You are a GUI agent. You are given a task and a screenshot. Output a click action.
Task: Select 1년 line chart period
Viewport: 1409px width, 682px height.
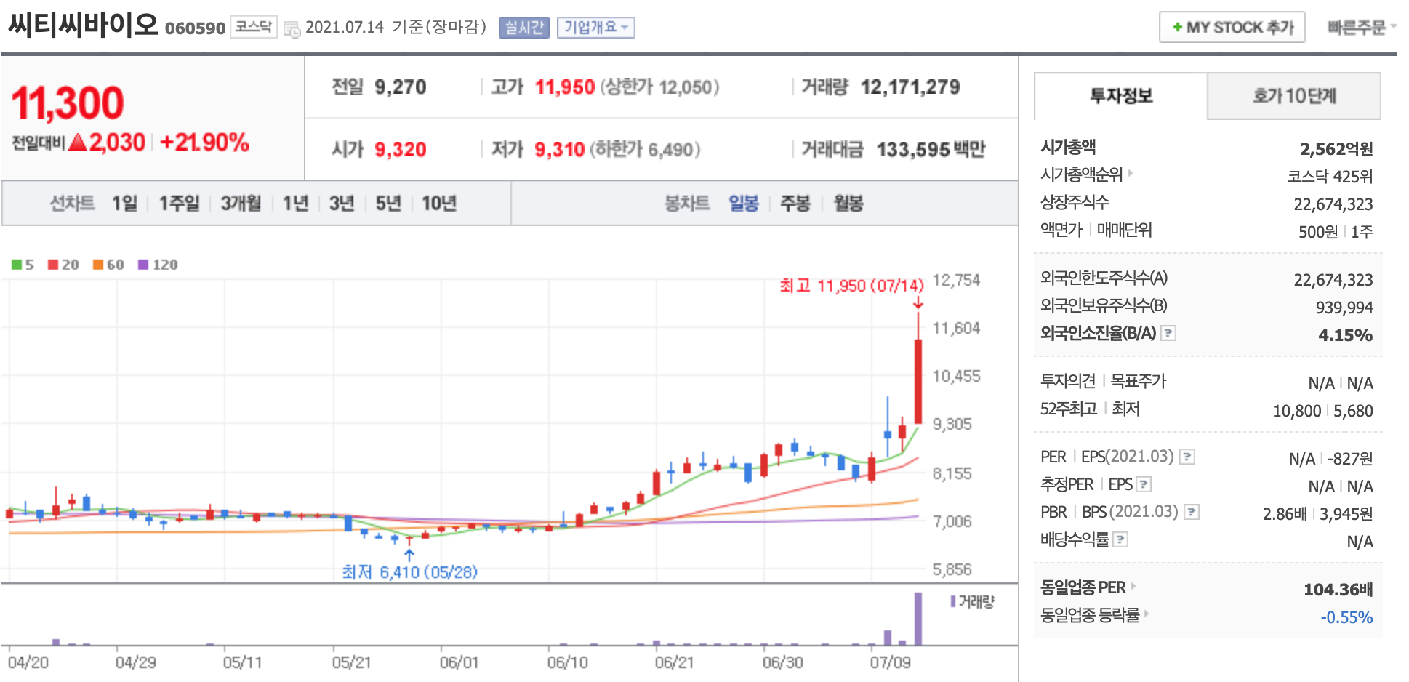pos(295,203)
